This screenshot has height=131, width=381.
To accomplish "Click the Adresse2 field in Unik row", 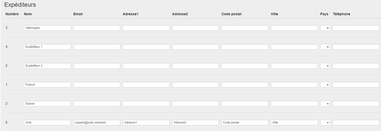I will click(x=195, y=123).
